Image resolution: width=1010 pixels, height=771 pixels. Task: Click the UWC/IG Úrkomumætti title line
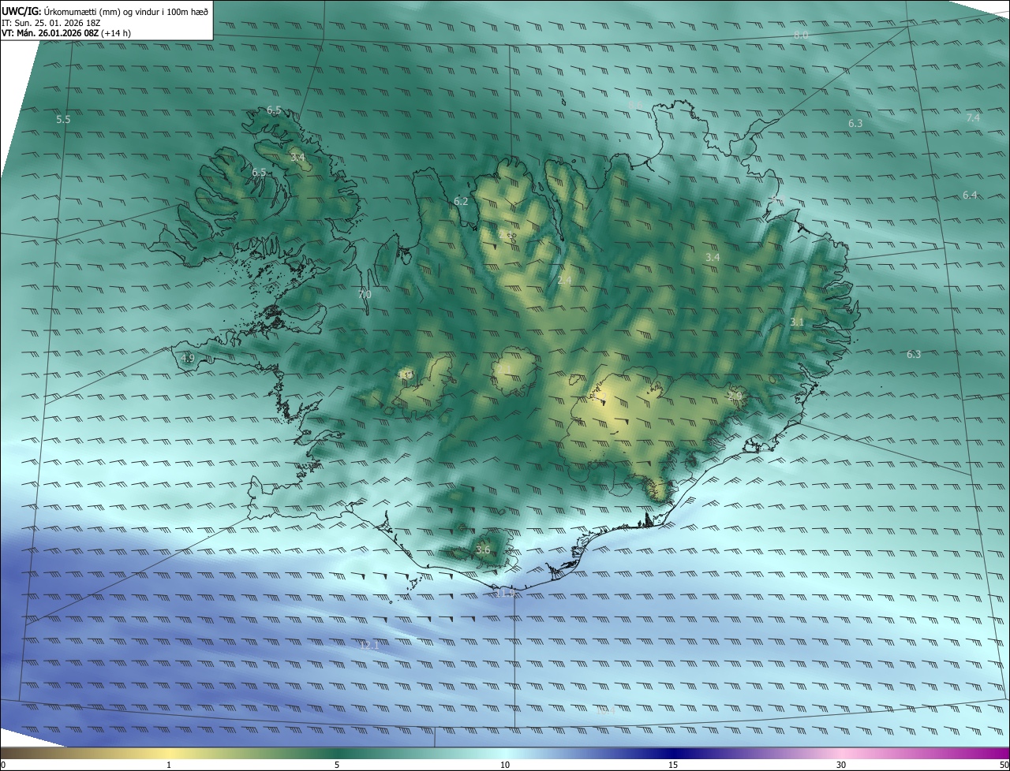(x=105, y=11)
